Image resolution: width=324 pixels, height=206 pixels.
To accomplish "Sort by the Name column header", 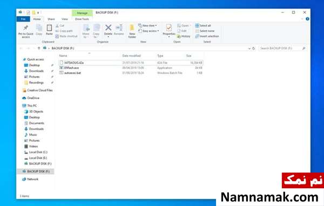I will tap(63, 56).
